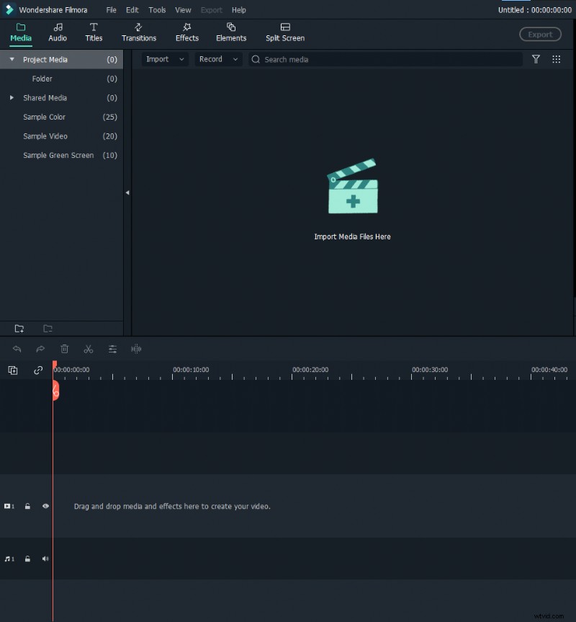This screenshot has height=622, width=576.
Task: Expand the Shared Media tree entry
Action: [11, 98]
